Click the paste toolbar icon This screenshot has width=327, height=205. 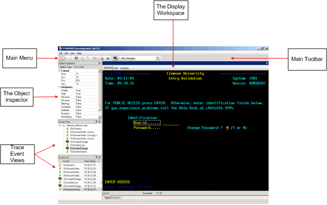click(x=87, y=58)
